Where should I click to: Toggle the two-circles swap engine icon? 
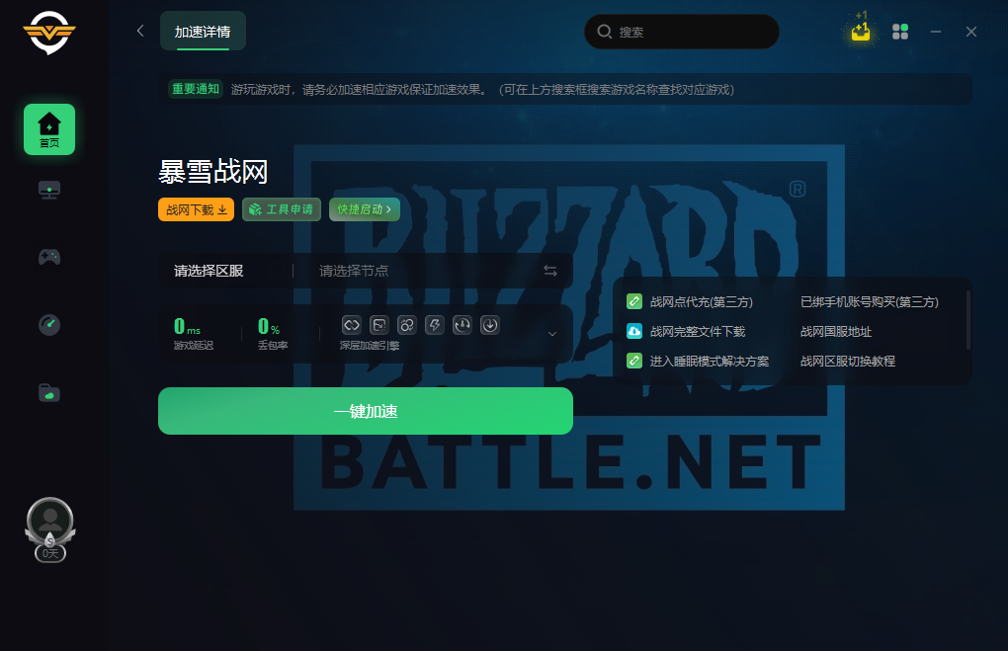(x=407, y=325)
